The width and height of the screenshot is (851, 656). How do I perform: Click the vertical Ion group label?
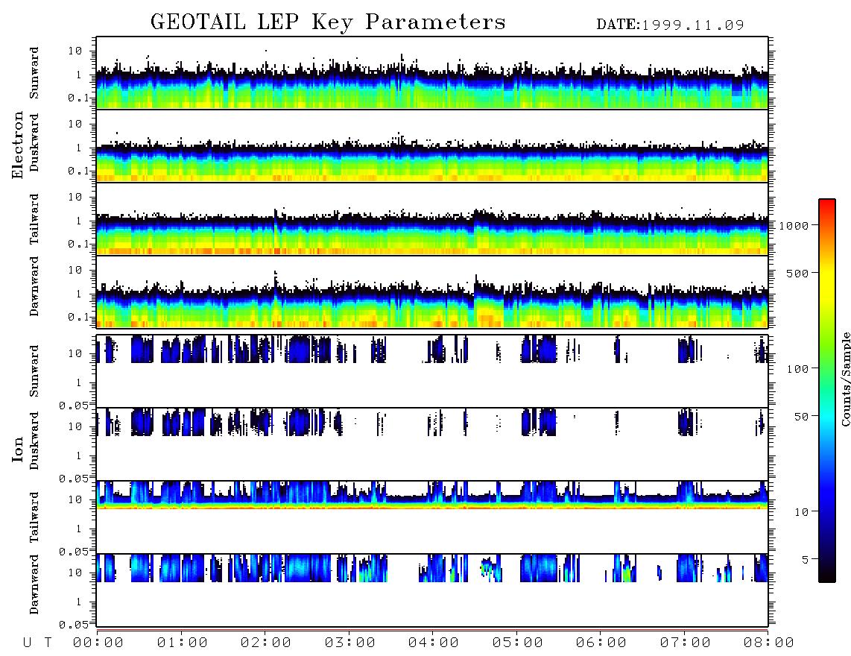coord(18,449)
